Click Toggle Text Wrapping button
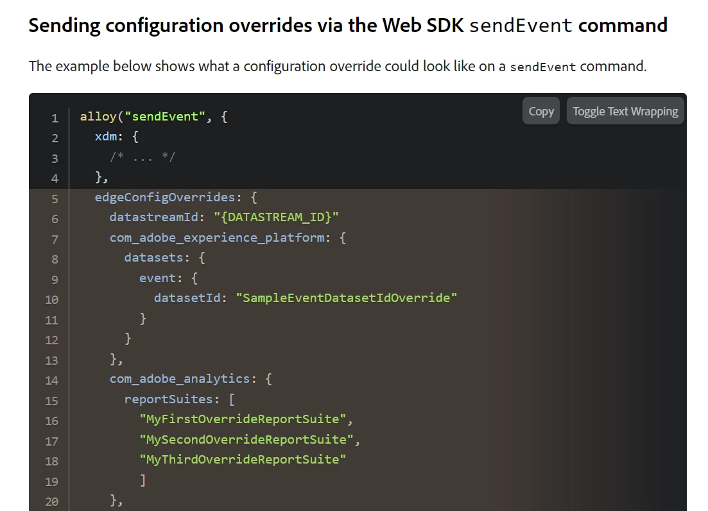Viewport: 708px width, 511px height. point(625,111)
